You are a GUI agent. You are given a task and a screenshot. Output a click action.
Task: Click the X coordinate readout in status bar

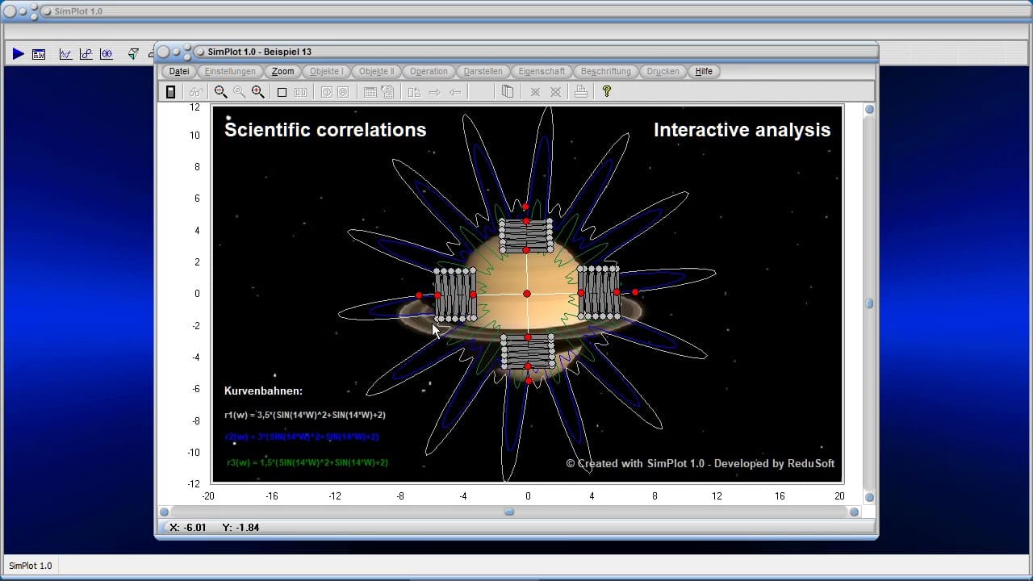click(188, 527)
